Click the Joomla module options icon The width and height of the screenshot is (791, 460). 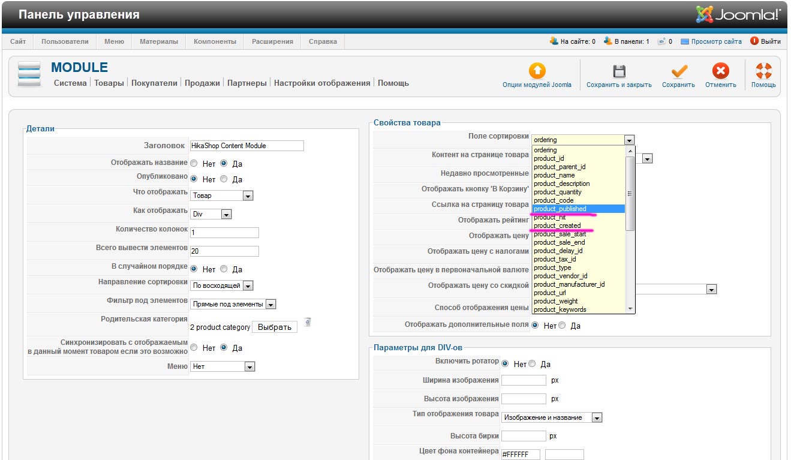click(537, 71)
